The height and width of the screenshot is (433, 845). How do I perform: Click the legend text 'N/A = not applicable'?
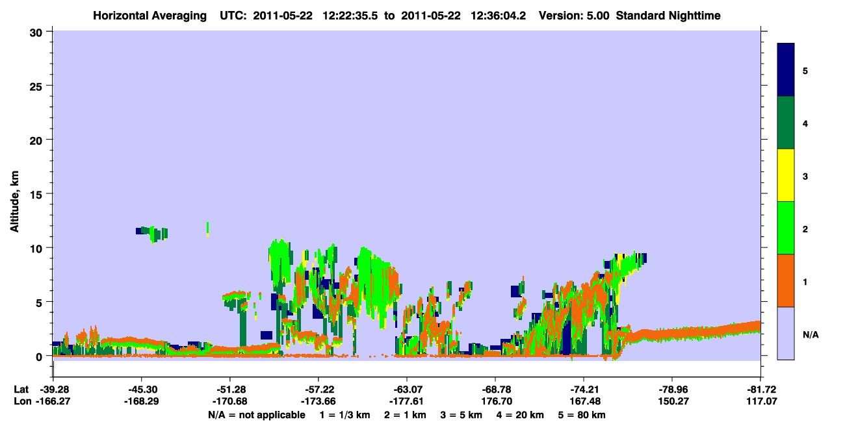[x=256, y=415]
